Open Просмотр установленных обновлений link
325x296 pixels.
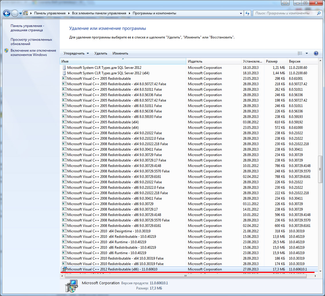tap(31, 42)
